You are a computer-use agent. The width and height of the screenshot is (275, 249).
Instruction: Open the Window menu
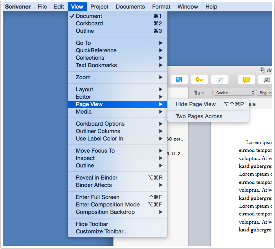coord(188,7)
